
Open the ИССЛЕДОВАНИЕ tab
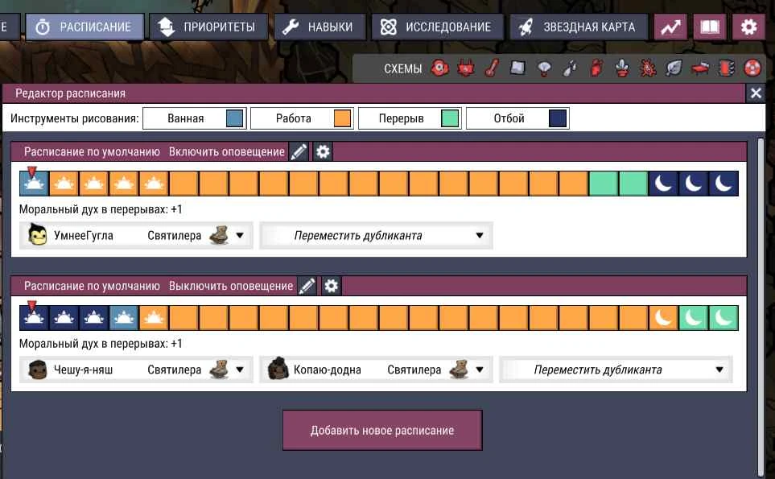click(x=438, y=27)
